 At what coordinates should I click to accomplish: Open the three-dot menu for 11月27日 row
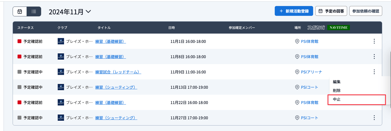(374, 118)
